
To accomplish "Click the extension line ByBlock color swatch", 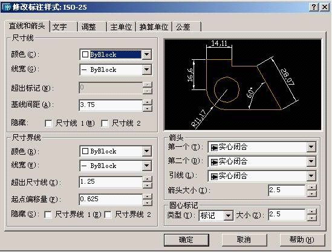I will click(x=85, y=151).
